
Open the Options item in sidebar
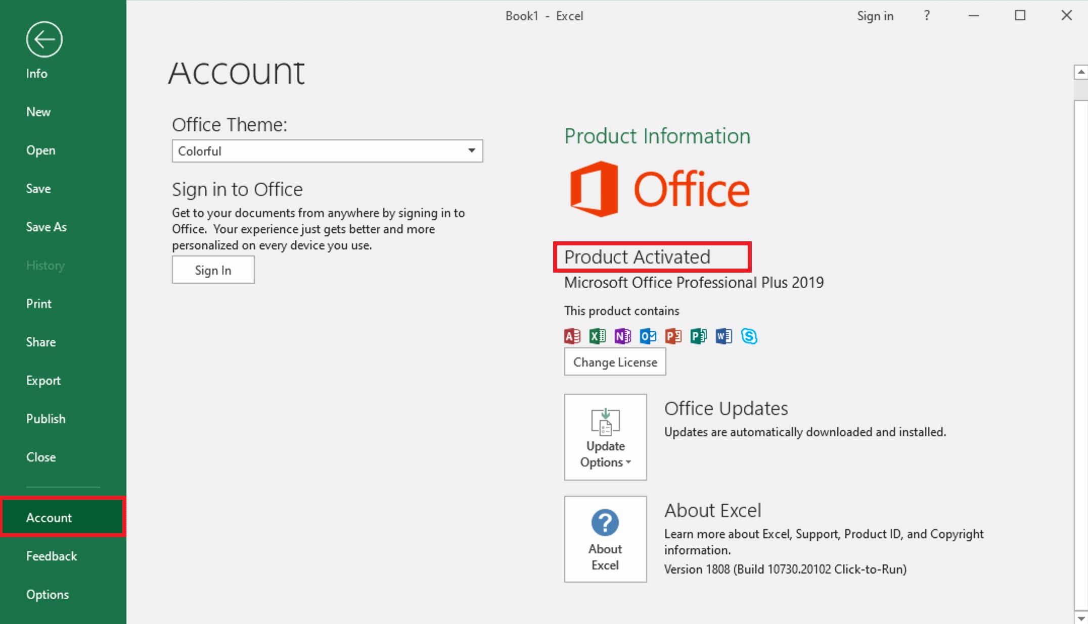click(x=48, y=595)
